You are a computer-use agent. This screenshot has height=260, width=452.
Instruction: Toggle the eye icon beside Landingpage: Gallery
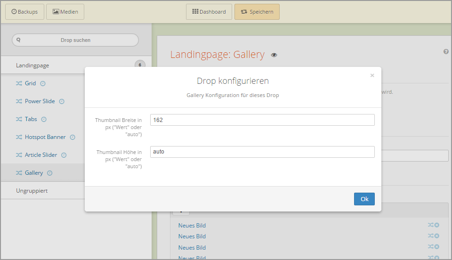[x=274, y=55]
